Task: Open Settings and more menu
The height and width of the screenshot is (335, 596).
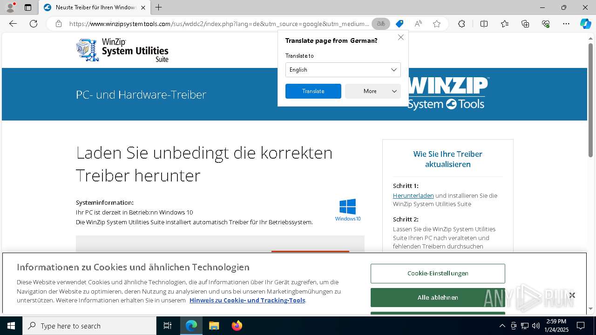Action: pyautogui.click(x=566, y=24)
